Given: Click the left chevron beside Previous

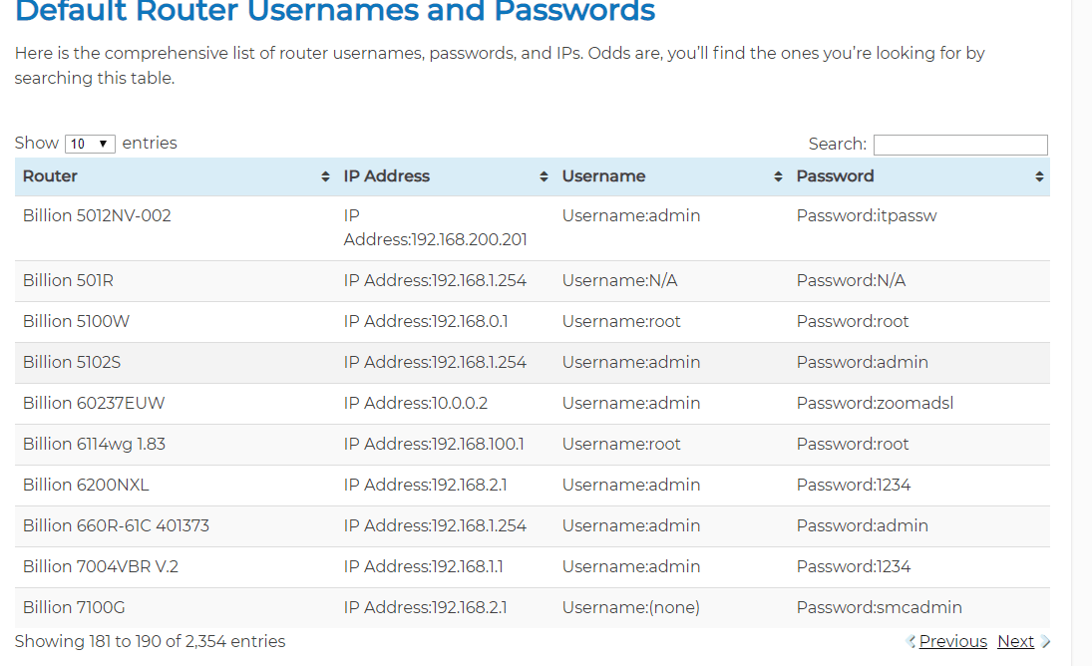Looking at the screenshot, I should coord(910,642).
